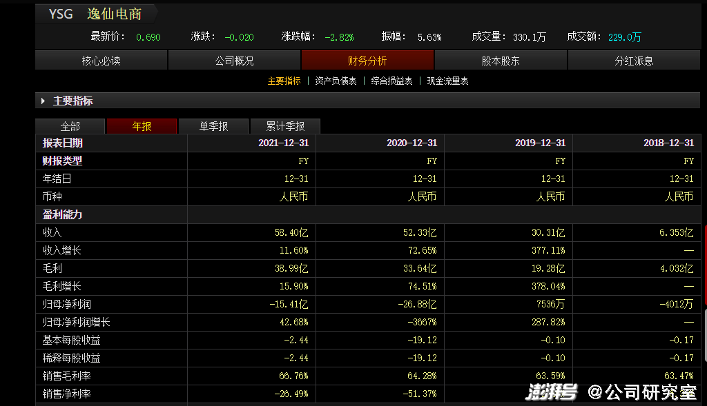Image resolution: width=707 pixels, height=406 pixels.
Task: Click revenue value 52.33亿
Action: (x=420, y=233)
